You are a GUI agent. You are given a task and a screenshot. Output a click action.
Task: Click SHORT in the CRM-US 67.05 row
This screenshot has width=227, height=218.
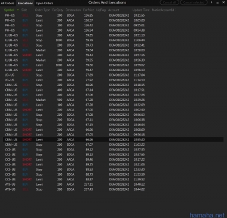coord(27,135)
